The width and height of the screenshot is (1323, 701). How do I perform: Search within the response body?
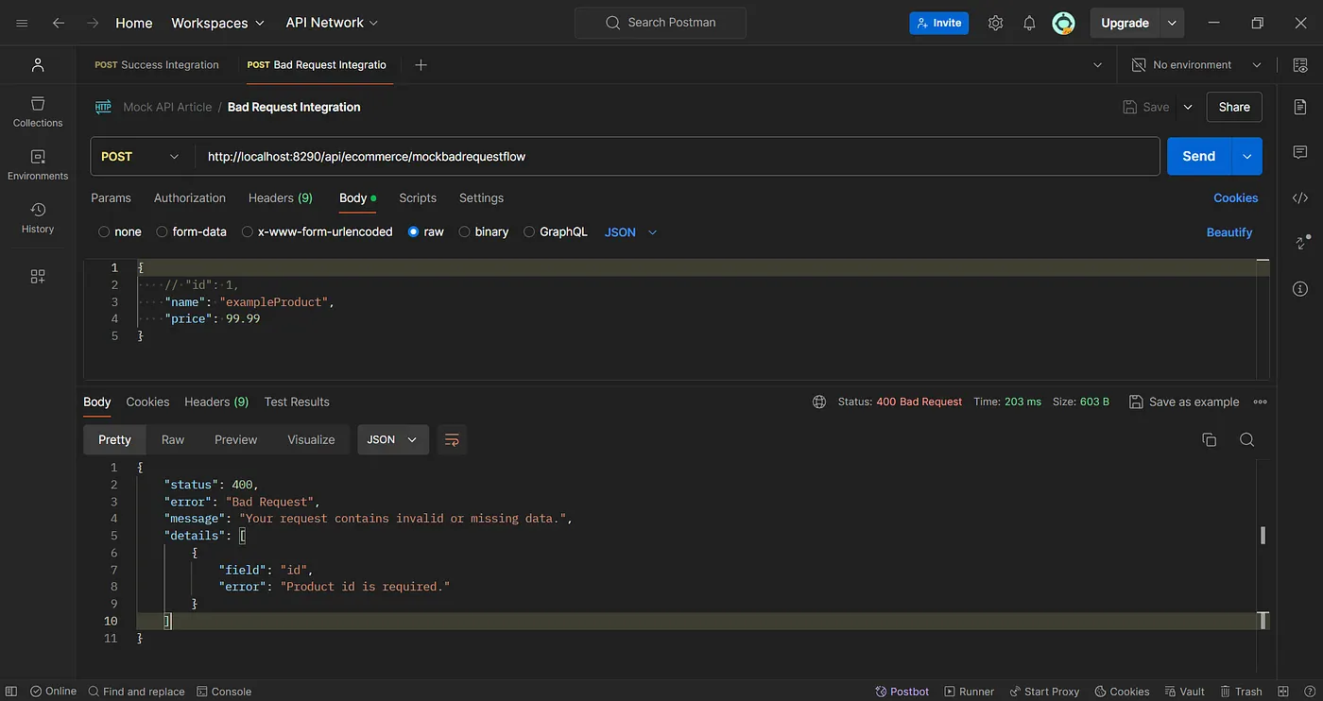tap(1246, 439)
